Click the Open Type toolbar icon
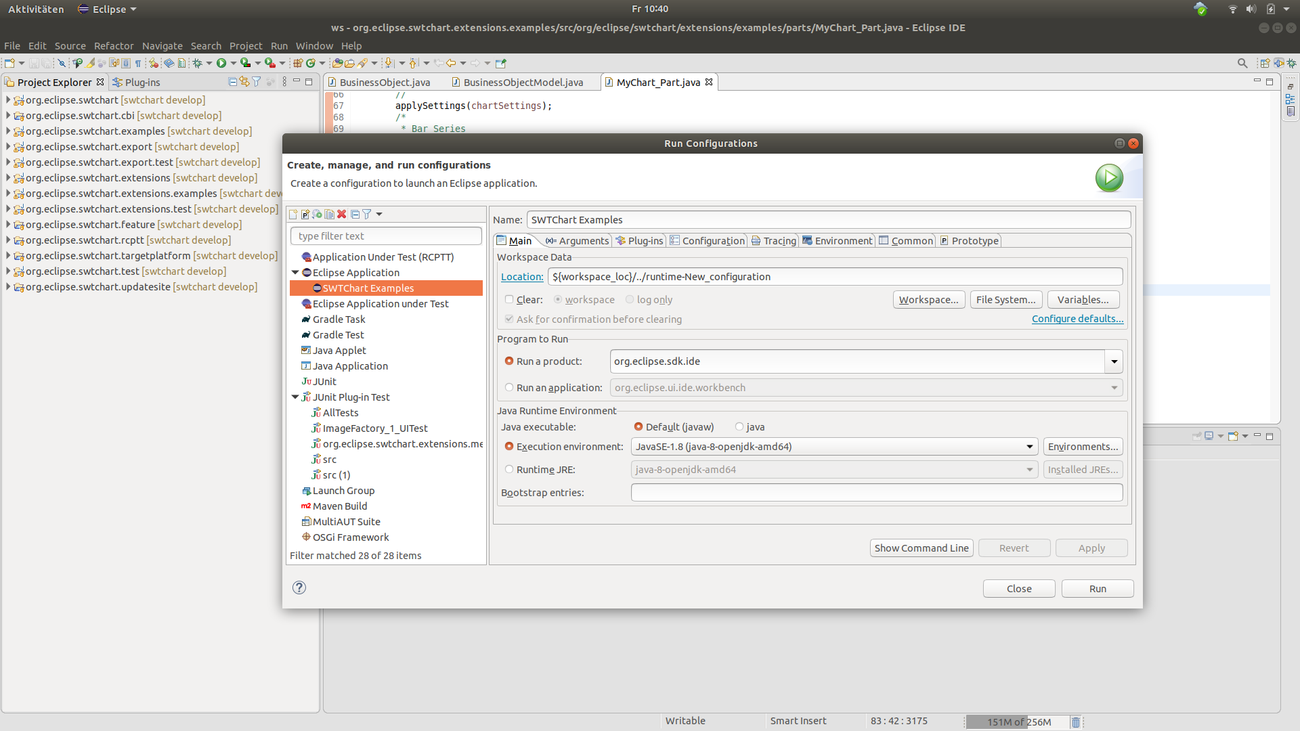The height and width of the screenshot is (731, 1300). (x=337, y=63)
